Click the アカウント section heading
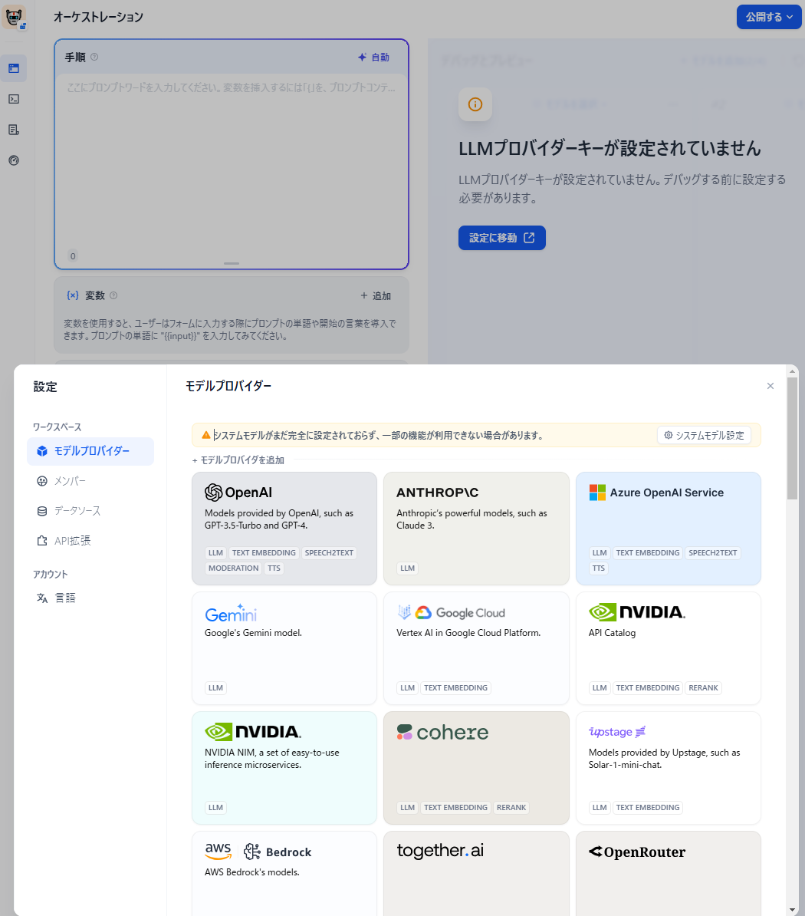 click(x=50, y=575)
